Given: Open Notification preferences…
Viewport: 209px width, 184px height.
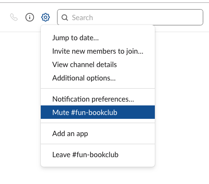Looking at the screenshot, I should click(98, 99).
